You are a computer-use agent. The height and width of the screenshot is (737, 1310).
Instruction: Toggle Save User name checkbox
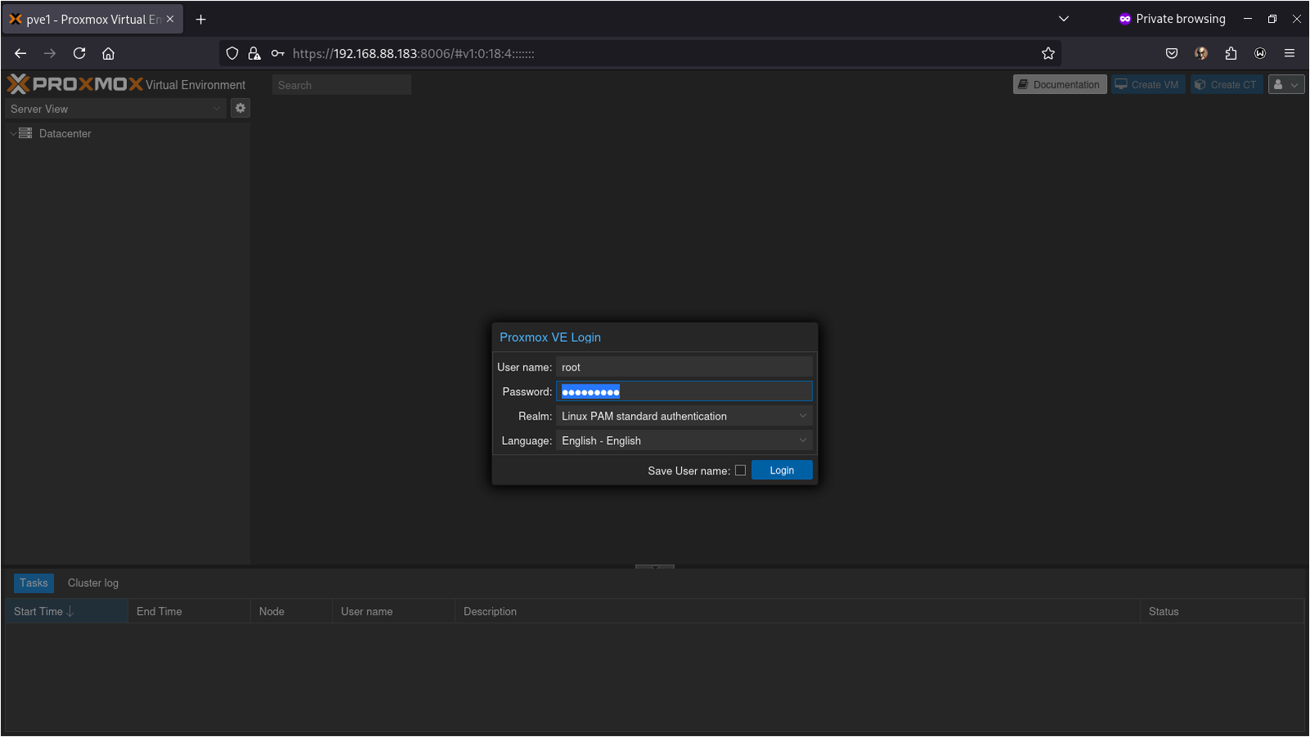coord(740,470)
